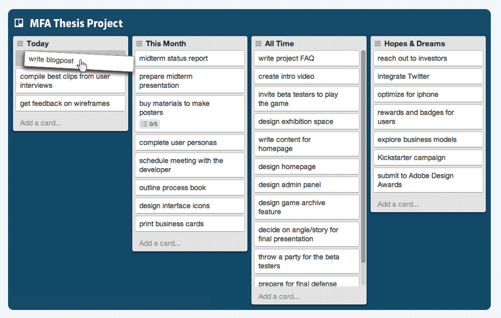Open the This Month list menu icon
Viewport: 501px width, 318px height.
click(x=139, y=44)
